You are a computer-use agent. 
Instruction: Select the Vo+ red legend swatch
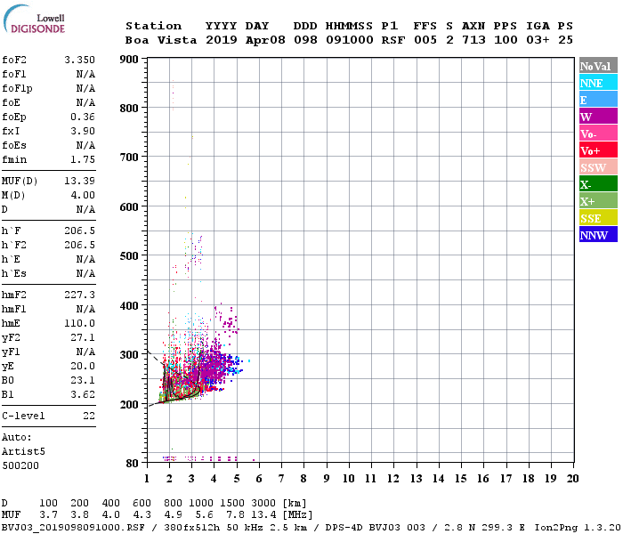point(598,150)
